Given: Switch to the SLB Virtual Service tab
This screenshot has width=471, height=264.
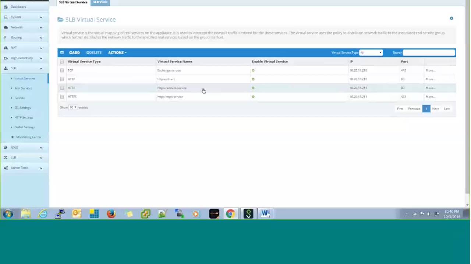Looking at the screenshot, I should tap(73, 2).
